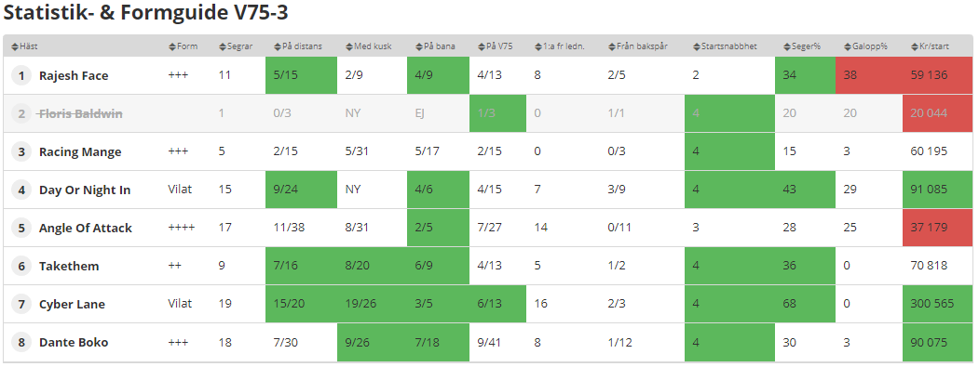
Task: Sort by Segrar column arrow icon
Action: pos(223,46)
